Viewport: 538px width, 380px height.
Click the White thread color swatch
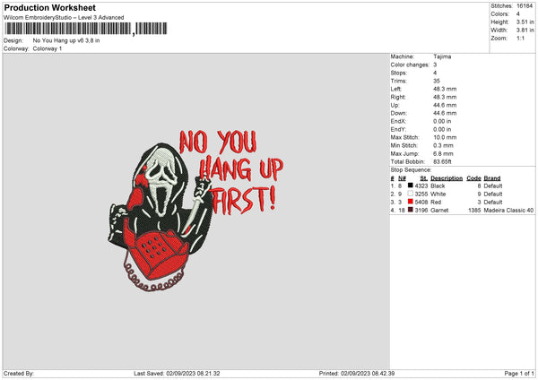411,194
